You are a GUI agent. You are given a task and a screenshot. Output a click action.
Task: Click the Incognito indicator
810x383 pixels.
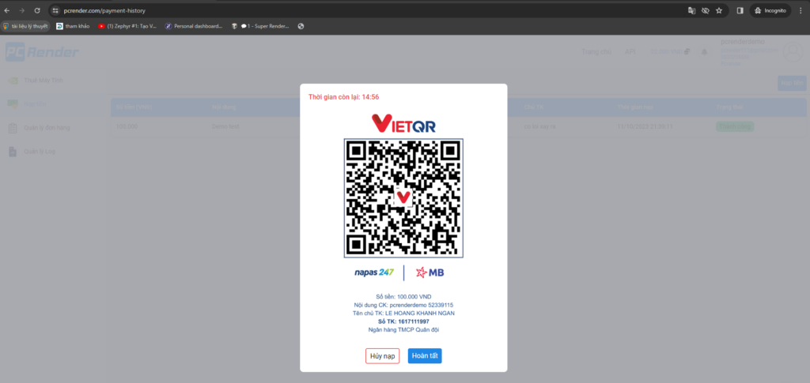click(x=770, y=10)
